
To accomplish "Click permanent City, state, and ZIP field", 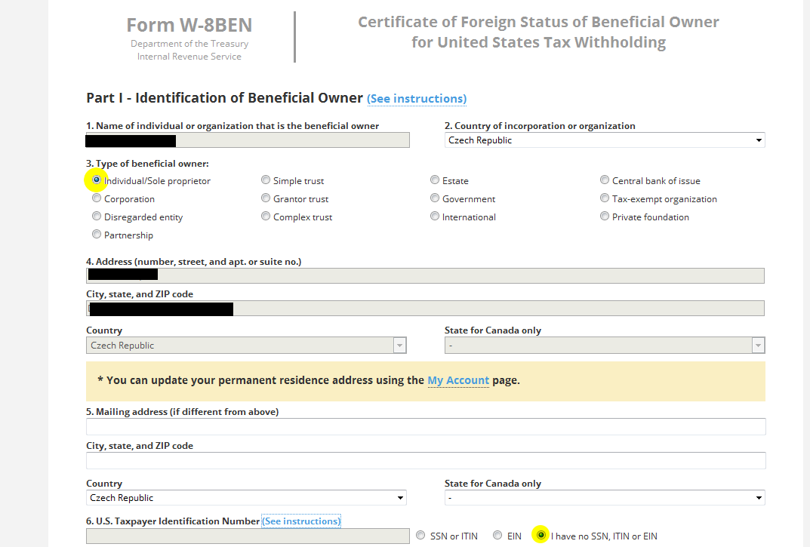I will point(425,309).
